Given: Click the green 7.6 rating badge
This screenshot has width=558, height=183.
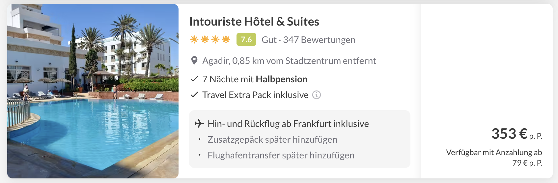Looking at the screenshot, I should pos(246,40).
